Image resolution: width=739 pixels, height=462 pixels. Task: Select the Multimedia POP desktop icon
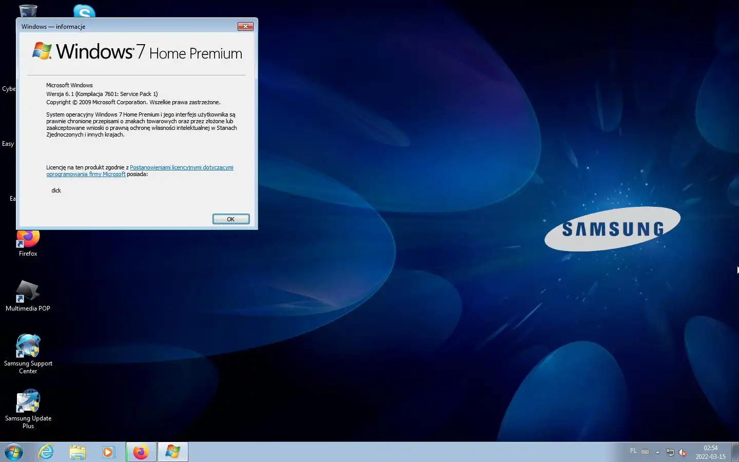(x=28, y=296)
